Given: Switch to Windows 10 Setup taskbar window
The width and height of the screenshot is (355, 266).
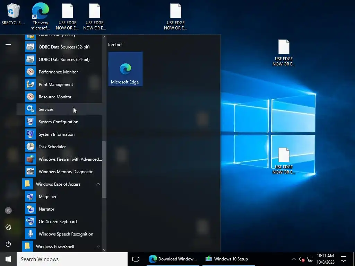Looking at the screenshot, I should 229,259.
